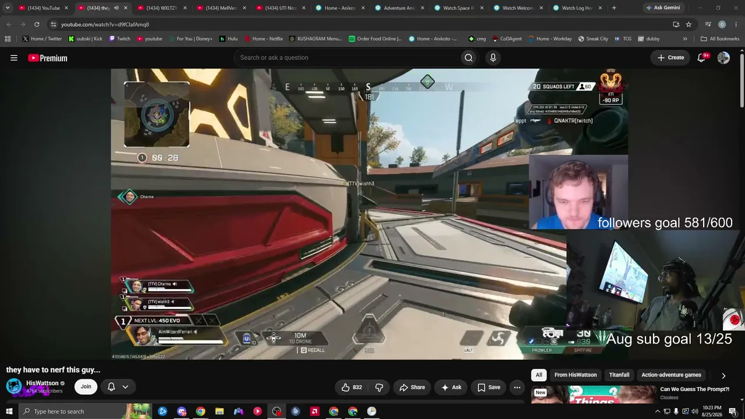Screen dimensions: 745x419
Task: Select the Titanfall filter chip
Action: [x=619, y=375]
